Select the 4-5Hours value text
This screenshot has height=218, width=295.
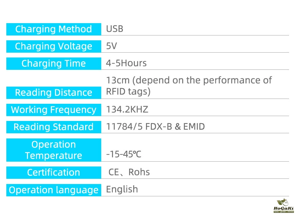[x=126, y=63]
